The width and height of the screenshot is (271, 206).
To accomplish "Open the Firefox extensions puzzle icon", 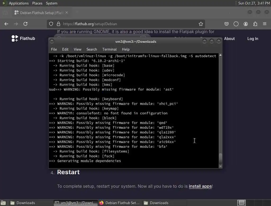I will coord(255,24).
